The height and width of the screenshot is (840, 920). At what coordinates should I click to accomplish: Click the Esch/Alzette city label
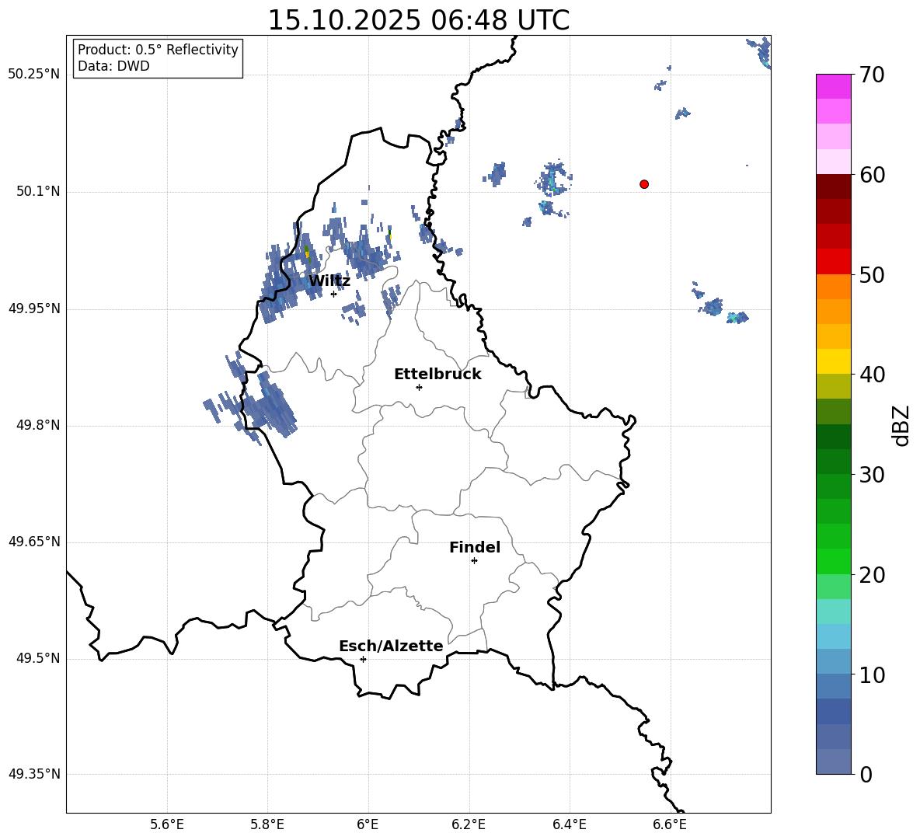391,646
